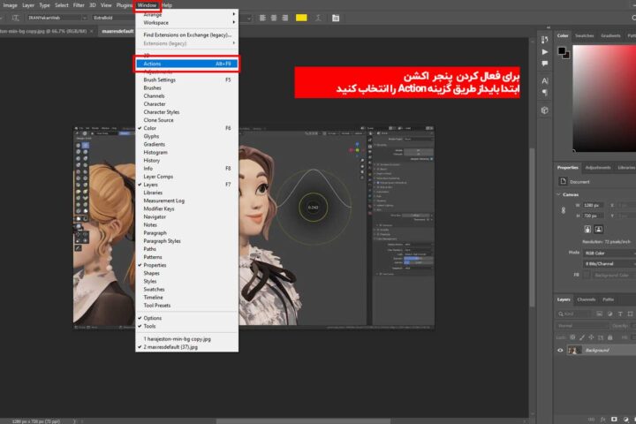Screen dimensions: 636x424
Task: Choose Actions from the Window menu
Action: coord(187,64)
